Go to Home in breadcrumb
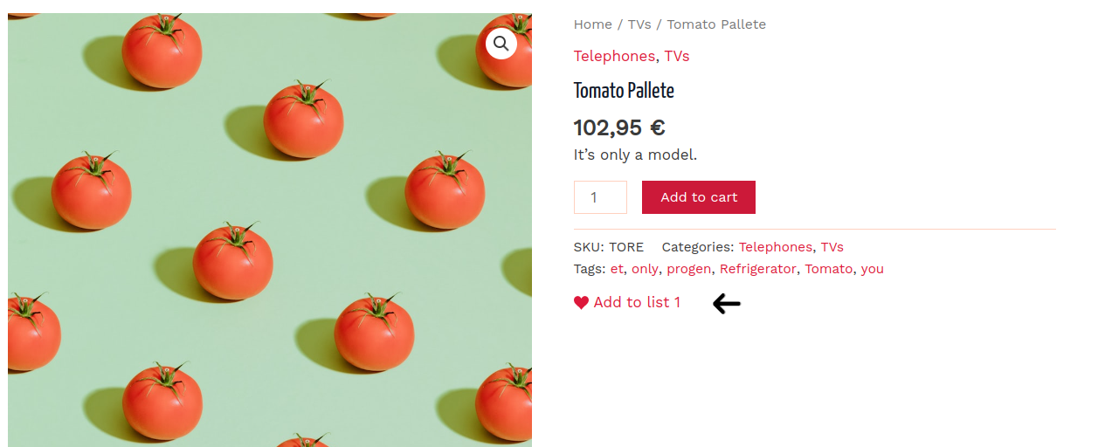This screenshot has width=1098, height=447. pos(593,24)
